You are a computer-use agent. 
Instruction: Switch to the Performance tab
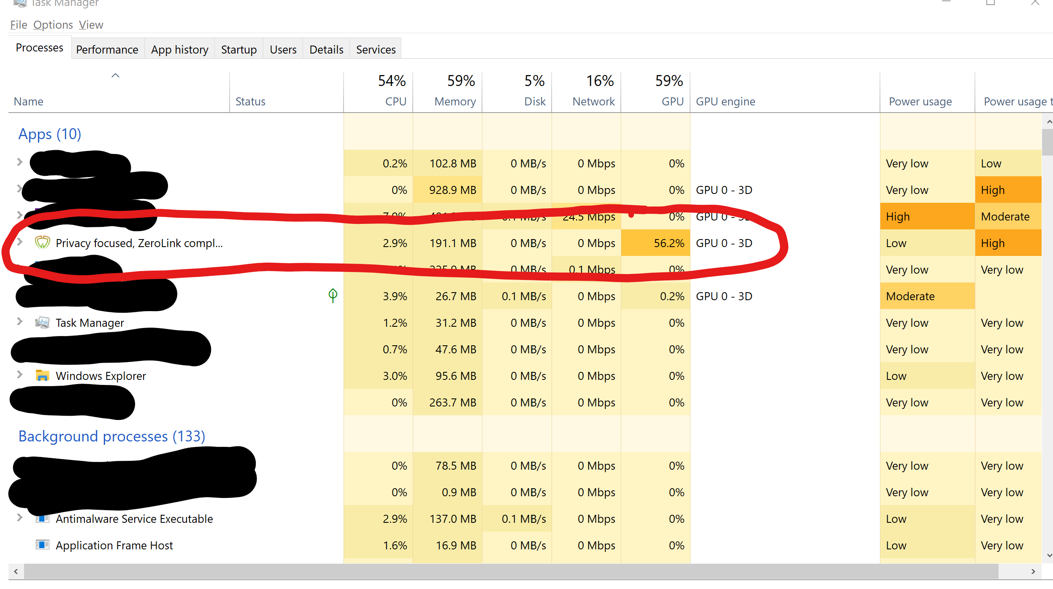click(x=107, y=50)
